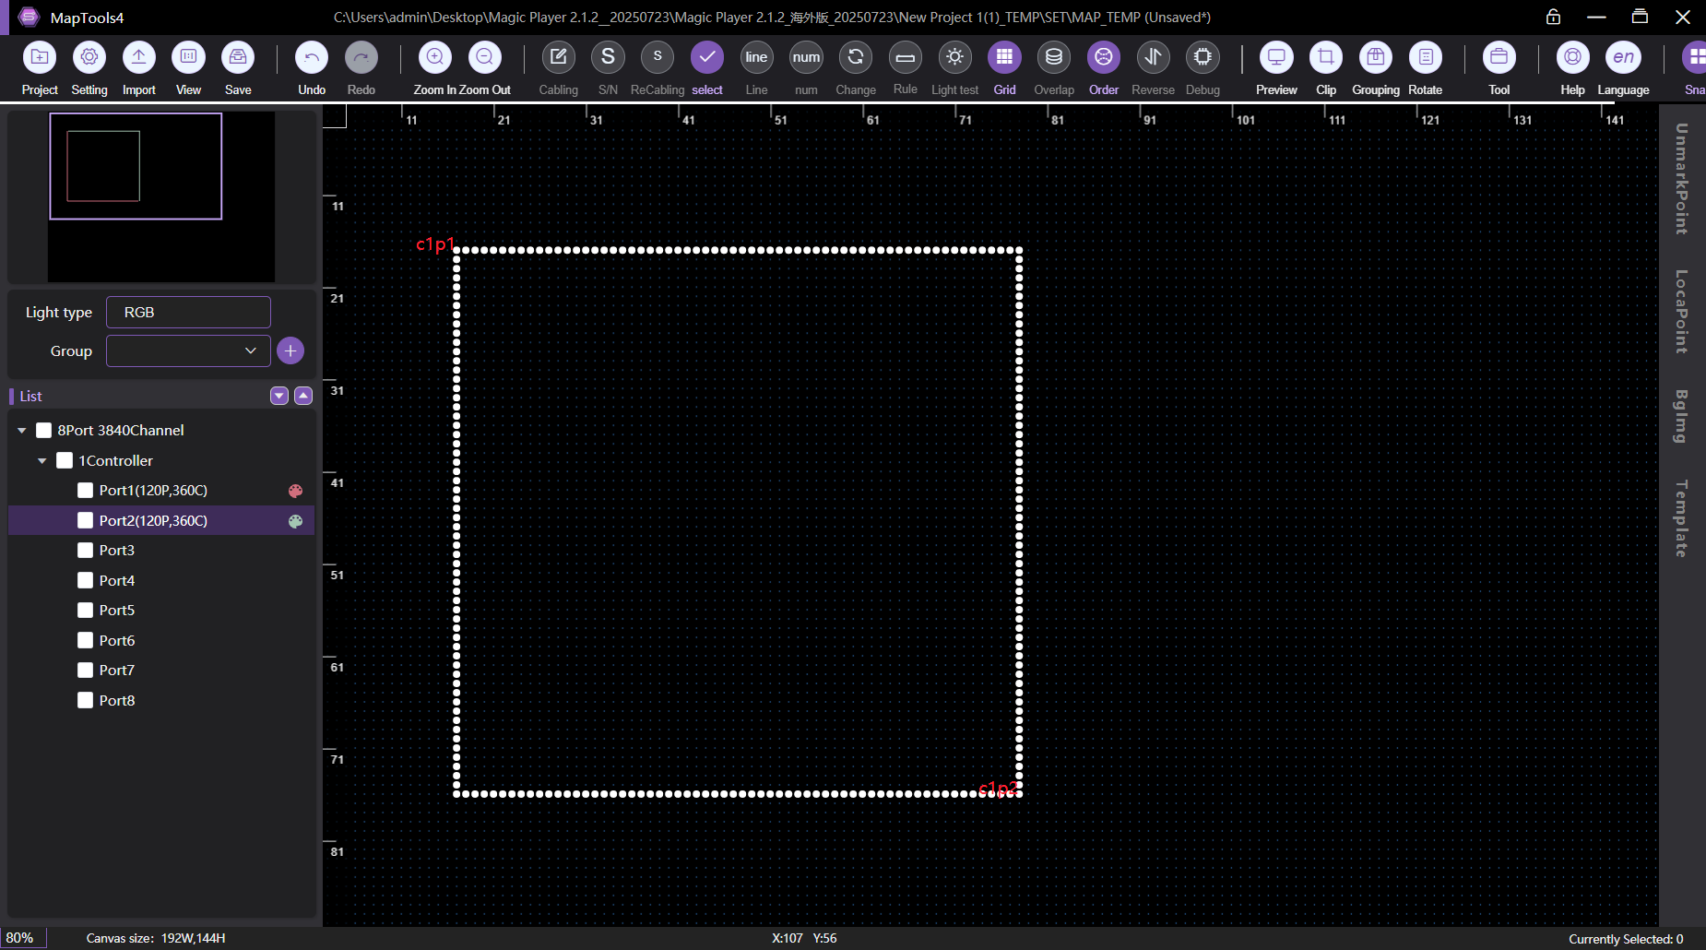Click the List collapse-down arrow button
Viewport: 1706px width, 950px height.
[279, 396]
